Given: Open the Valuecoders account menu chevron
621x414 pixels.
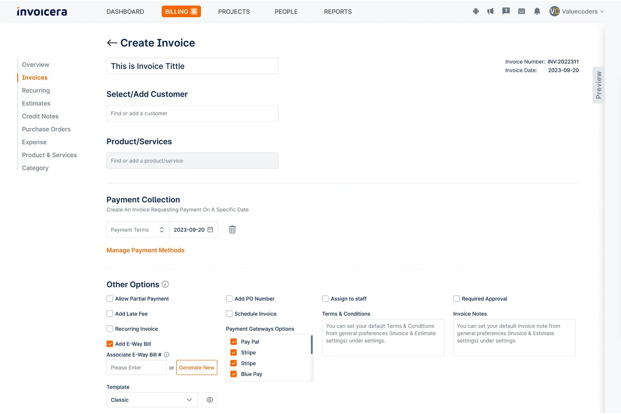Looking at the screenshot, I should point(602,12).
